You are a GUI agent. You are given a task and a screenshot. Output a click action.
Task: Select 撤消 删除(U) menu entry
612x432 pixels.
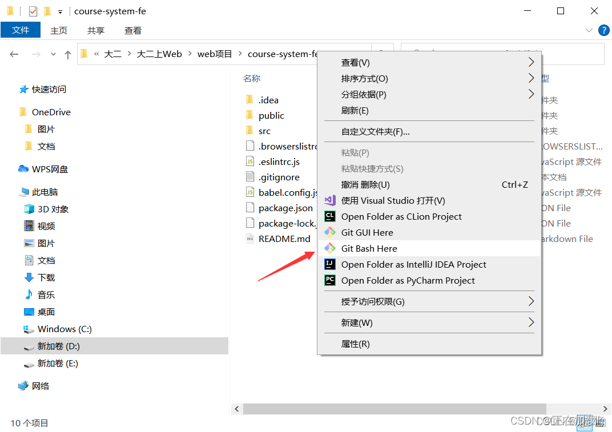429,184
